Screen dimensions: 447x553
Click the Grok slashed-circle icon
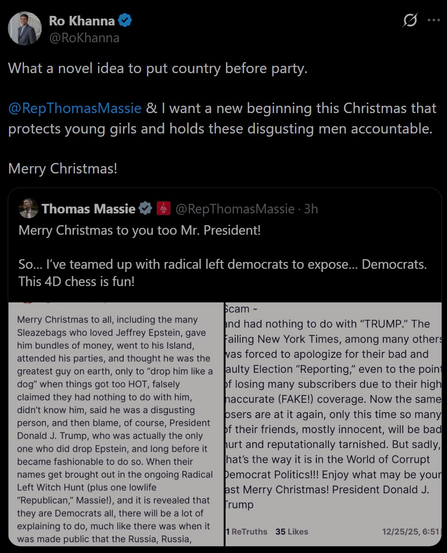410,20
